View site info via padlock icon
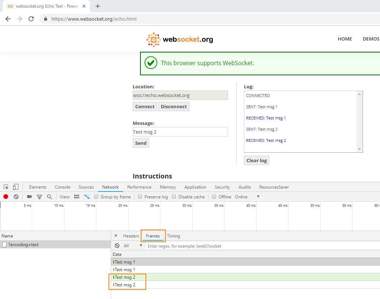The image size is (380, 299). (x=45, y=19)
